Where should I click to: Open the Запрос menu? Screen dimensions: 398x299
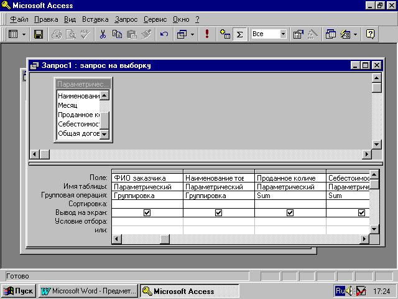click(126, 19)
